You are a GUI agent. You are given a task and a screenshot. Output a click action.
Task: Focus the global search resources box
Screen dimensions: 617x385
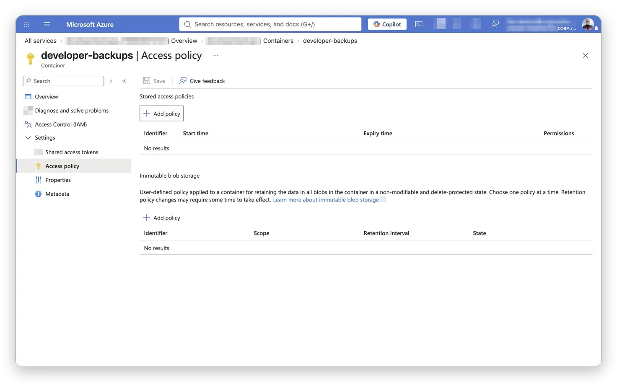tap(270, 24)
